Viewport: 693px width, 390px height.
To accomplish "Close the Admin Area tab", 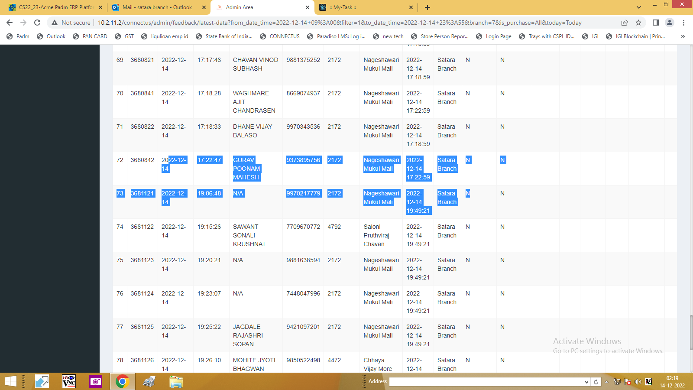I will point(308,7).
